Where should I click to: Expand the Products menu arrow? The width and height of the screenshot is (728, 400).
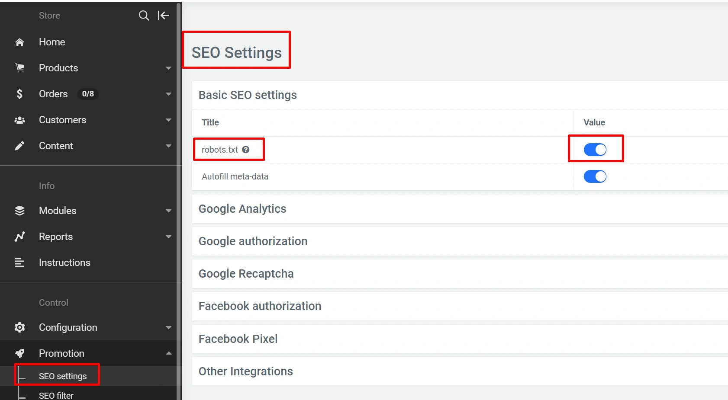pyautogui.click(x=168, y=68)
